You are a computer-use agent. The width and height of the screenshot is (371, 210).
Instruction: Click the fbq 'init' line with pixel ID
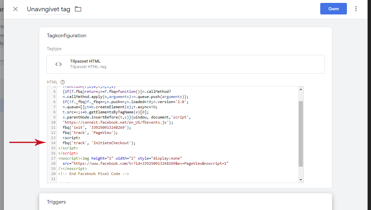coord(97,127)
